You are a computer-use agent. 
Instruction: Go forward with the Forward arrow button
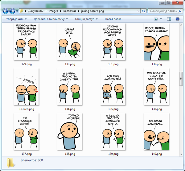pyautogui.click(x=12, y=11)
